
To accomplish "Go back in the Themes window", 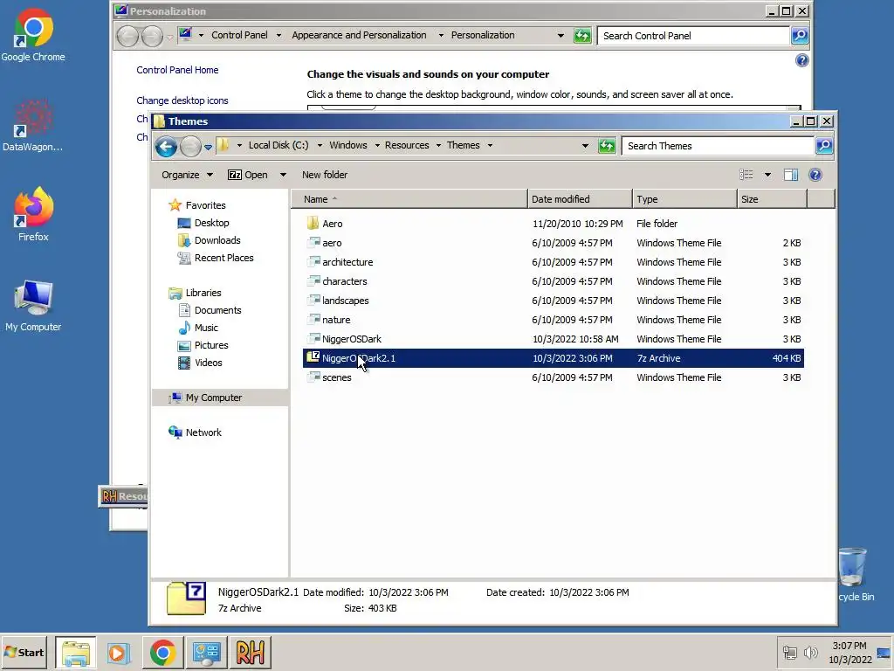I will click(x=166, y=147).
